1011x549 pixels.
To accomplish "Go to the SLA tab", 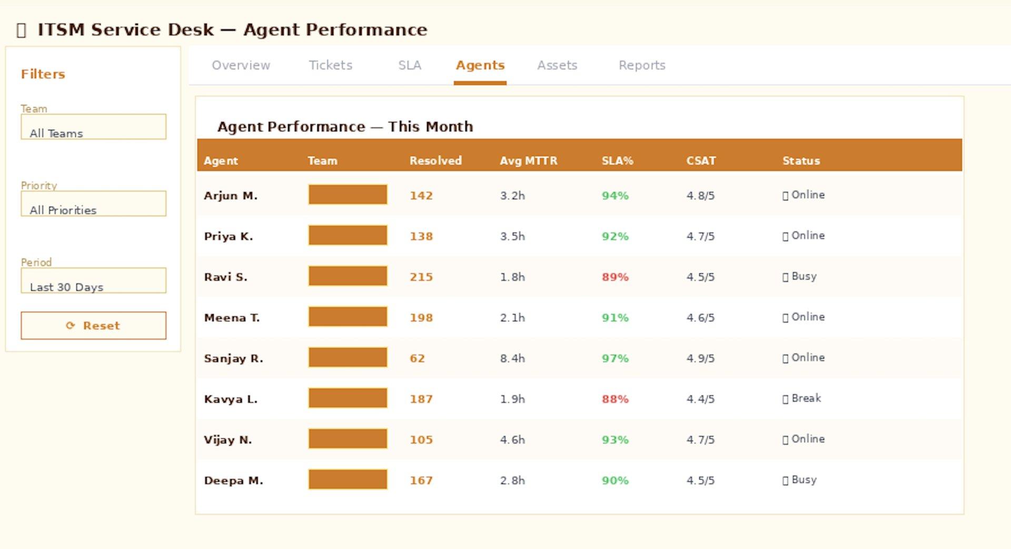I will pyautogui.click(x=409, y=65).
